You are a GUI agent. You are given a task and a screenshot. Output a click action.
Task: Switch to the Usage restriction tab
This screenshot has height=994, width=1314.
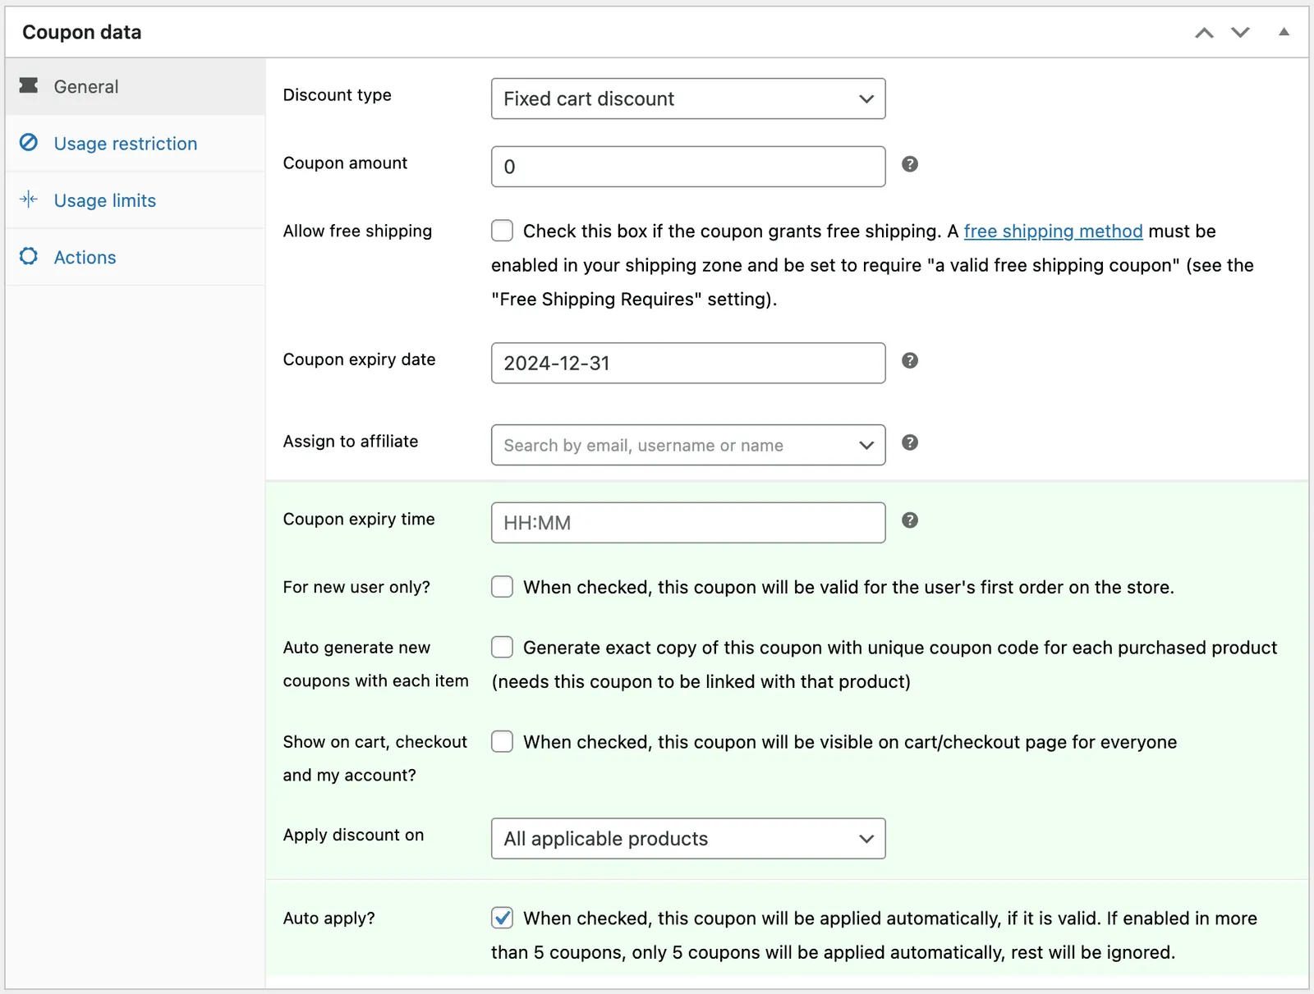pyautogui.click(x=136, y=144)
